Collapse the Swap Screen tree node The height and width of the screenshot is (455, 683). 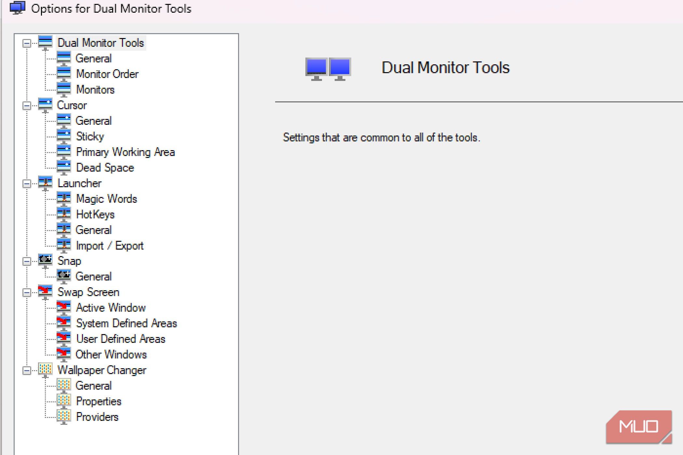(27, 292)
